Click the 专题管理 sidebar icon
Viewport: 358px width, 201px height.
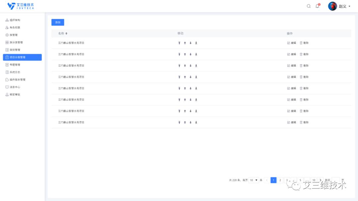click(7, 65)
